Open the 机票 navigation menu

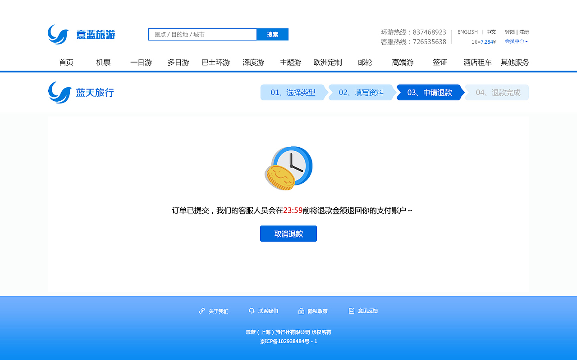point(102,63)
